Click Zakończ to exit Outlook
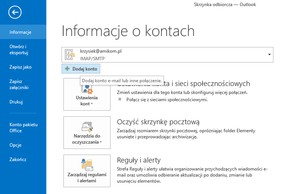The image size is (281, 194). [18, 160]
